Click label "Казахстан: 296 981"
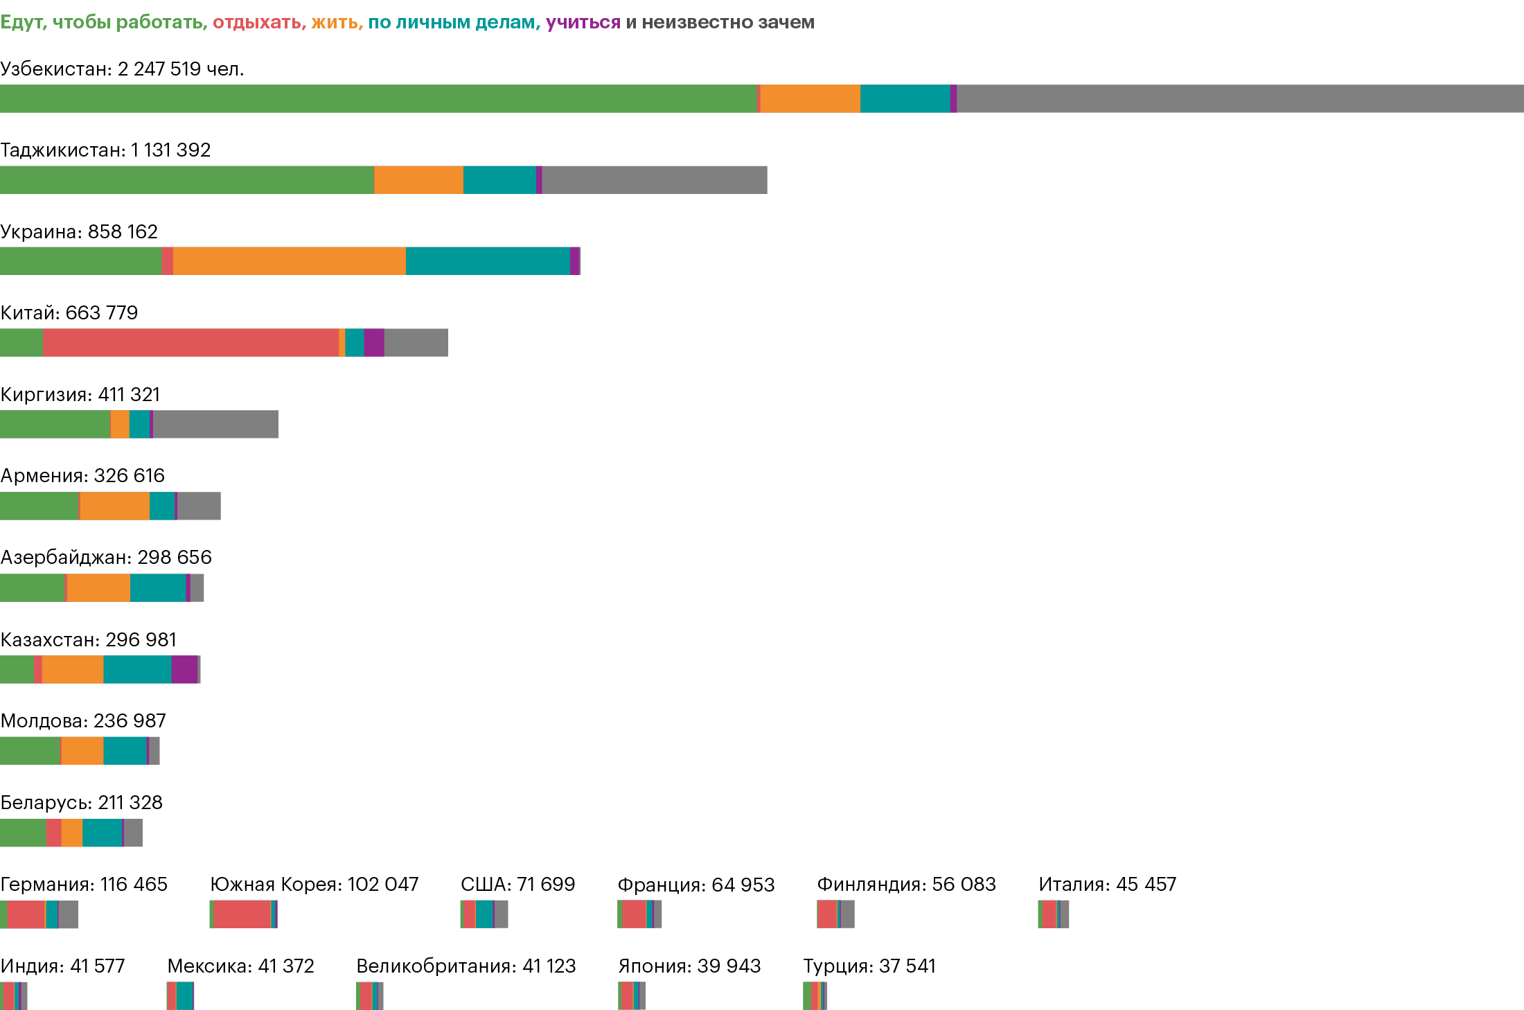This screenshot has height=1010, width=1524. point(88,639)
